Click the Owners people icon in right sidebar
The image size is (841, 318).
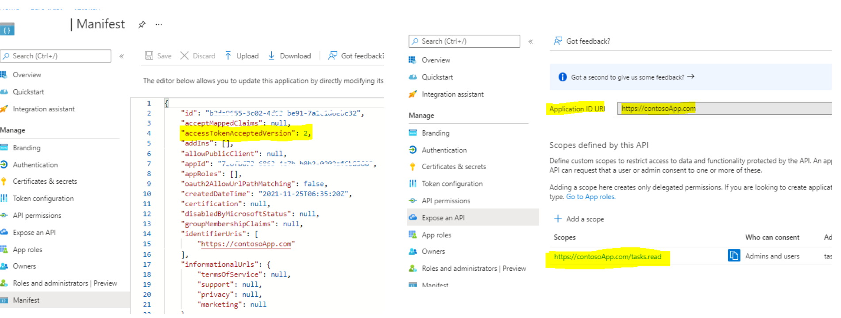point(413,251)
